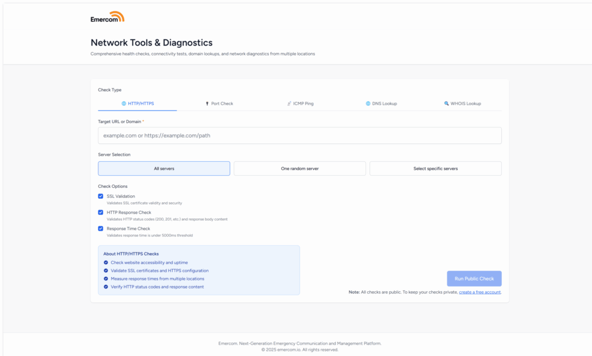The height and width of the screenshot is (356, 592).
Task: Open the 'create a free account' link
Action: click(480, 292)
